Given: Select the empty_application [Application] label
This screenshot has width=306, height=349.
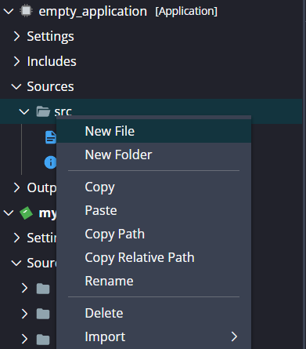Looking at the screenshot, I should [128, 12].
